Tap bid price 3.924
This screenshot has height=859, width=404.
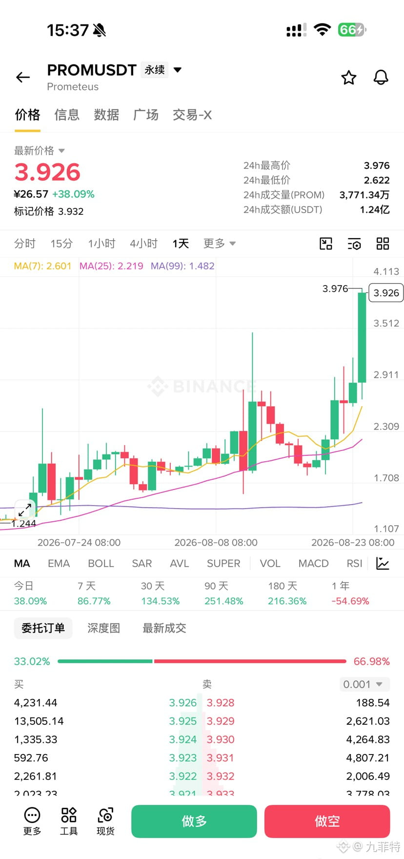pyautogui.click(x=183, y=739)
